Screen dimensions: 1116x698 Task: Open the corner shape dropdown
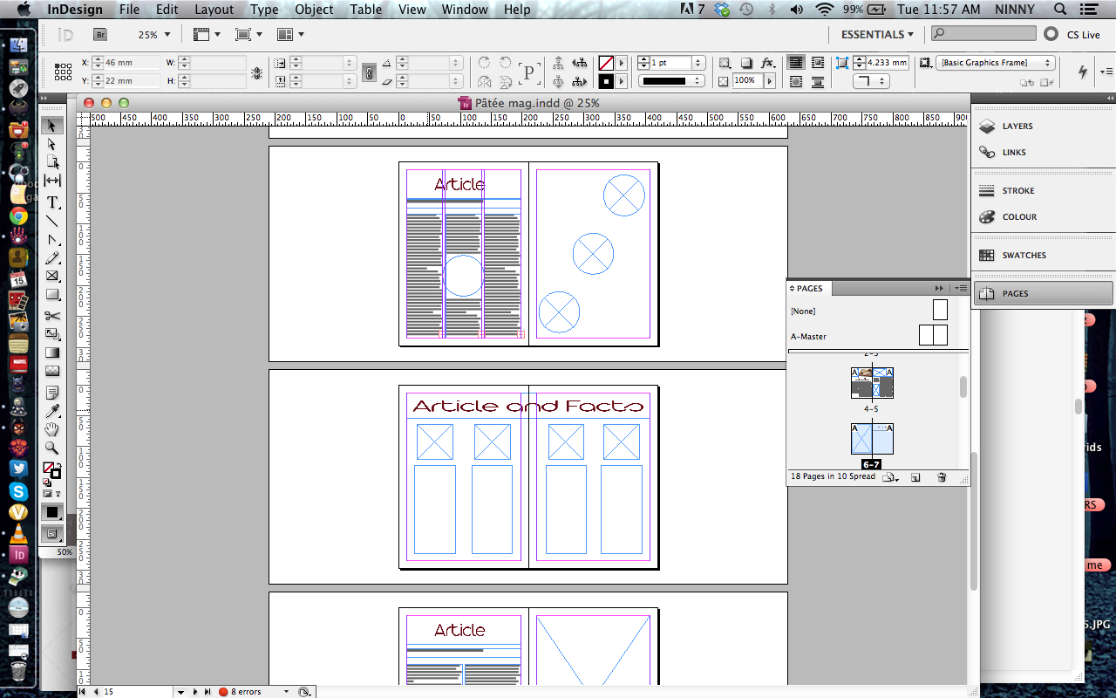coord(869,81)
